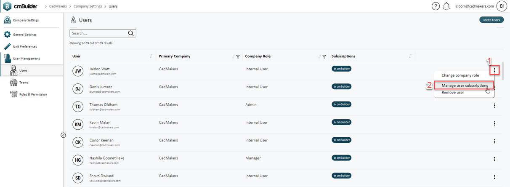Click the SD avatar of Shruti Dwivedi
The image size is (510, 187).
tap(78, 178)
